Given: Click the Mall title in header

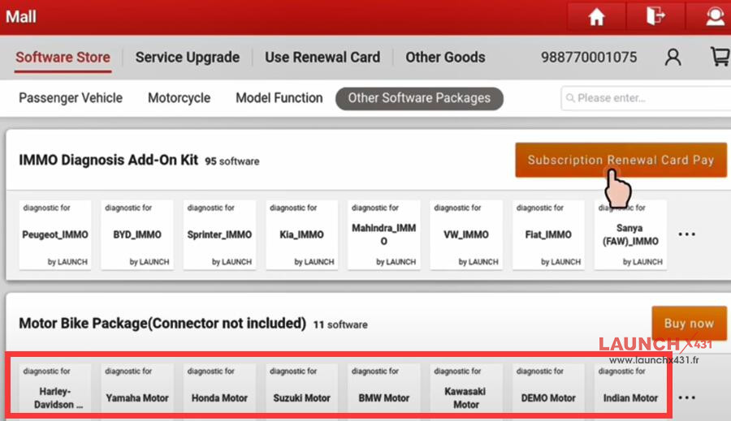Looking at the screenshot, I should point(21,17).
